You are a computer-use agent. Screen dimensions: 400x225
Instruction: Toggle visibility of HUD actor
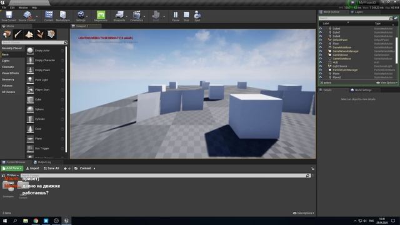(321, 62)
